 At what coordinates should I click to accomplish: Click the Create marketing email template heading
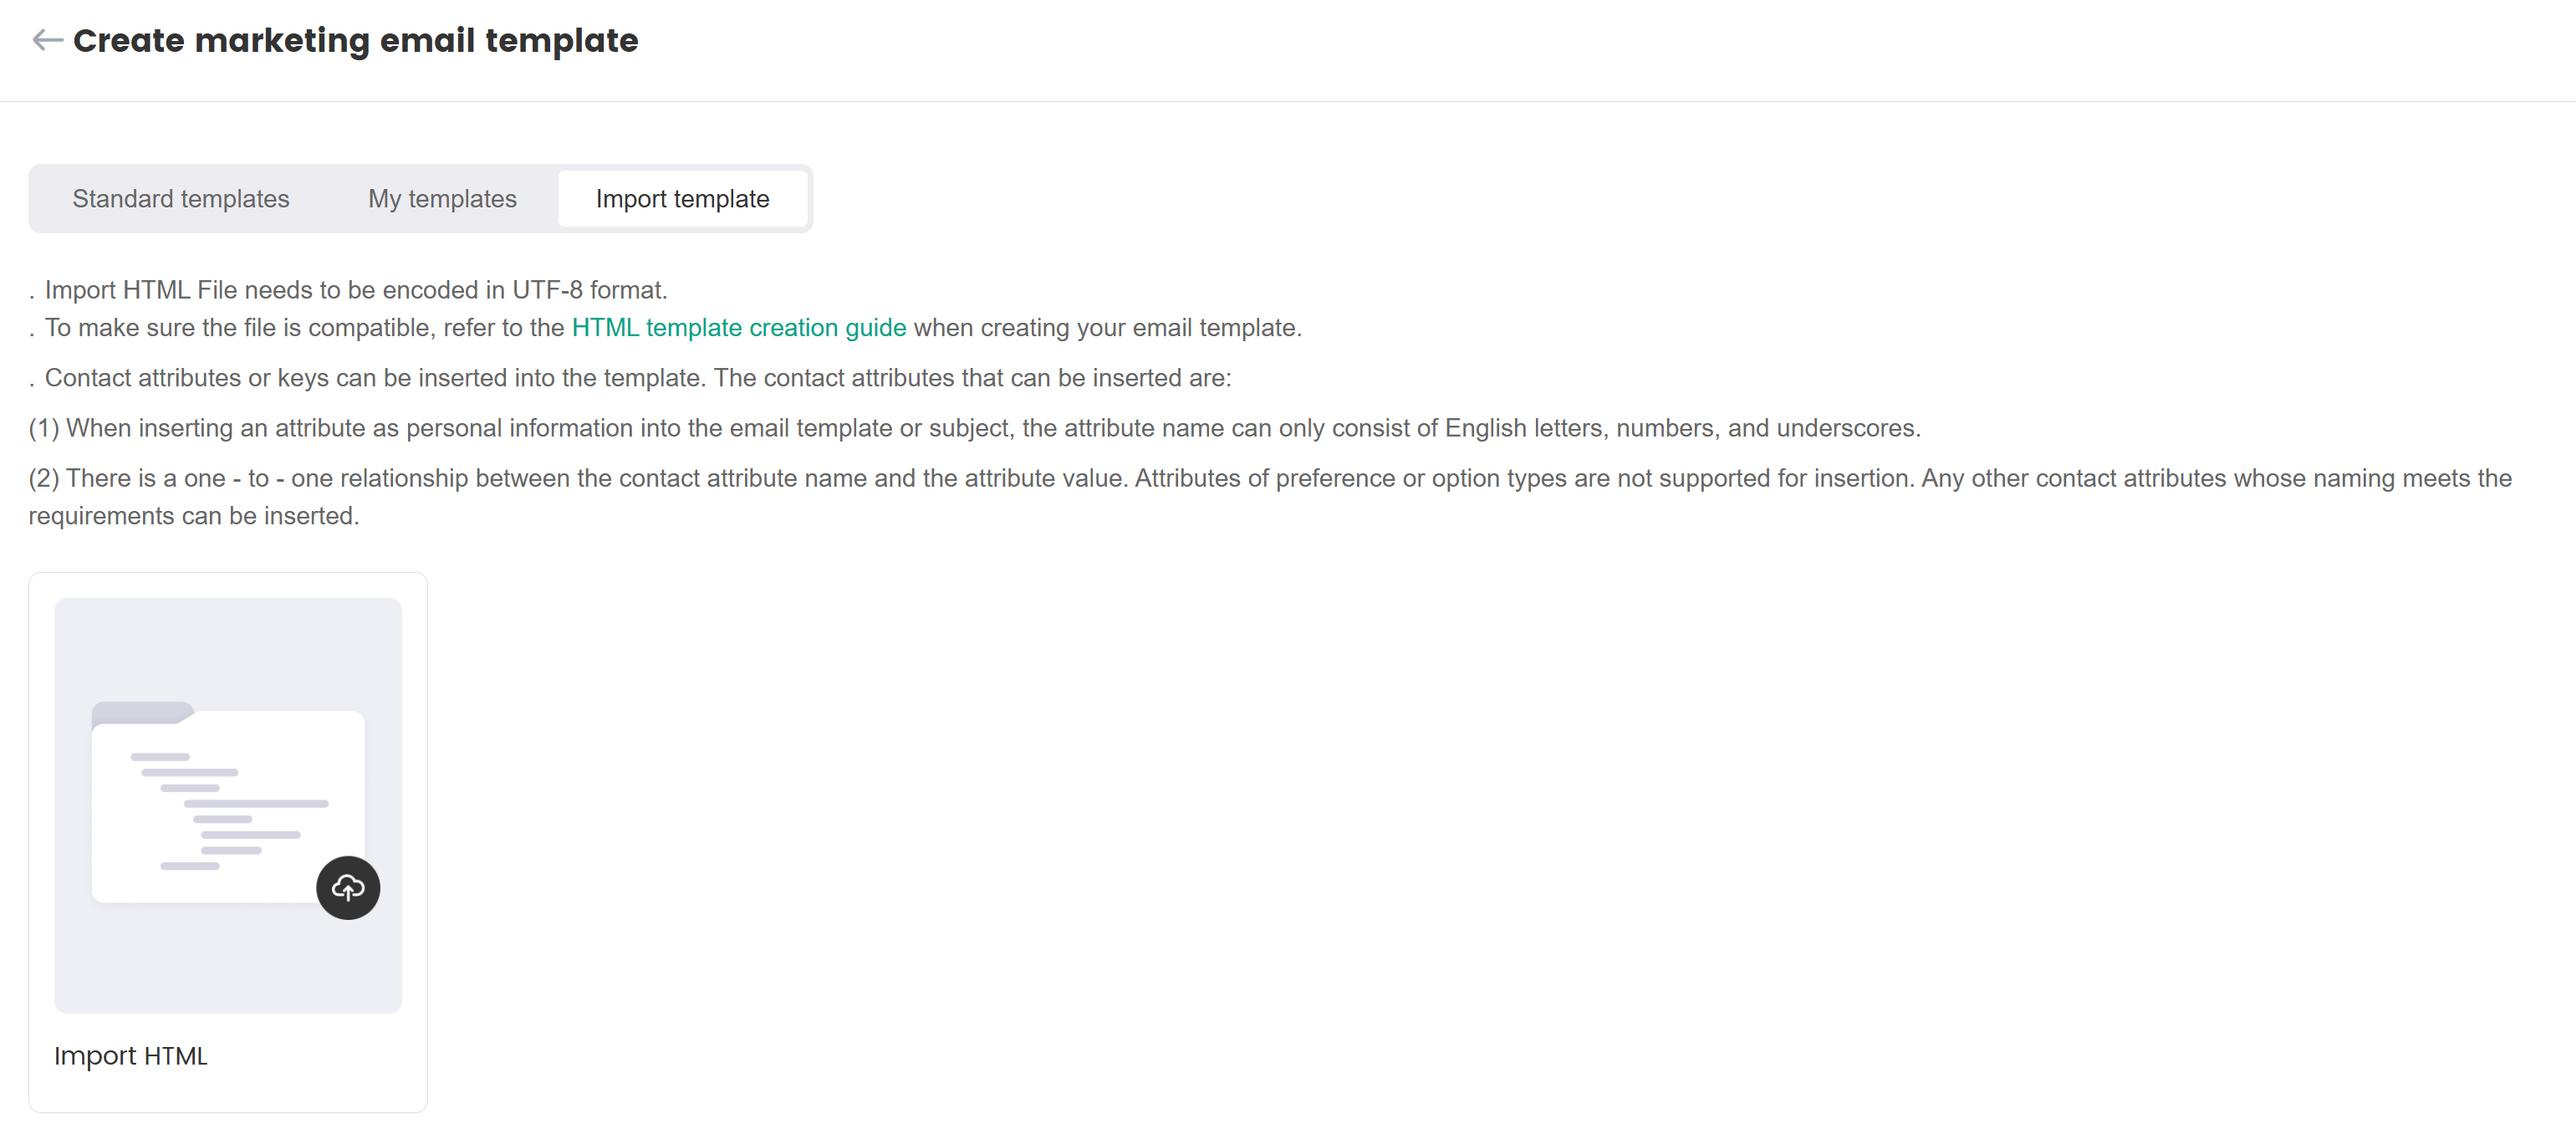[355, 40]
